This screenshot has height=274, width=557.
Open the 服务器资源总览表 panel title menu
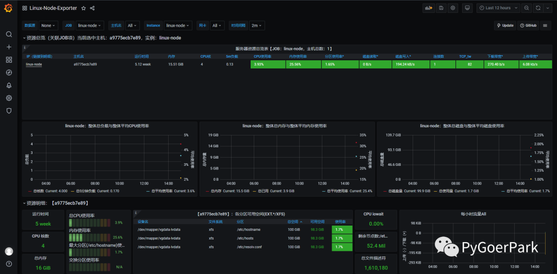(284, 48)
